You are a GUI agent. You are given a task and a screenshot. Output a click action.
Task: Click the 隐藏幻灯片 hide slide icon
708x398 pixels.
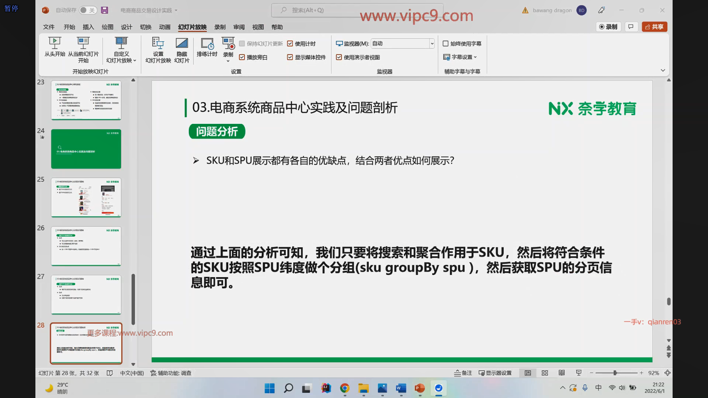coord(181,43)
